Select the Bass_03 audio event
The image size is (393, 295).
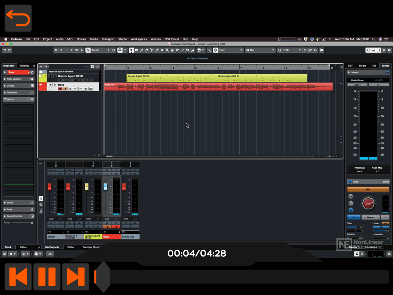click(218, 87)
